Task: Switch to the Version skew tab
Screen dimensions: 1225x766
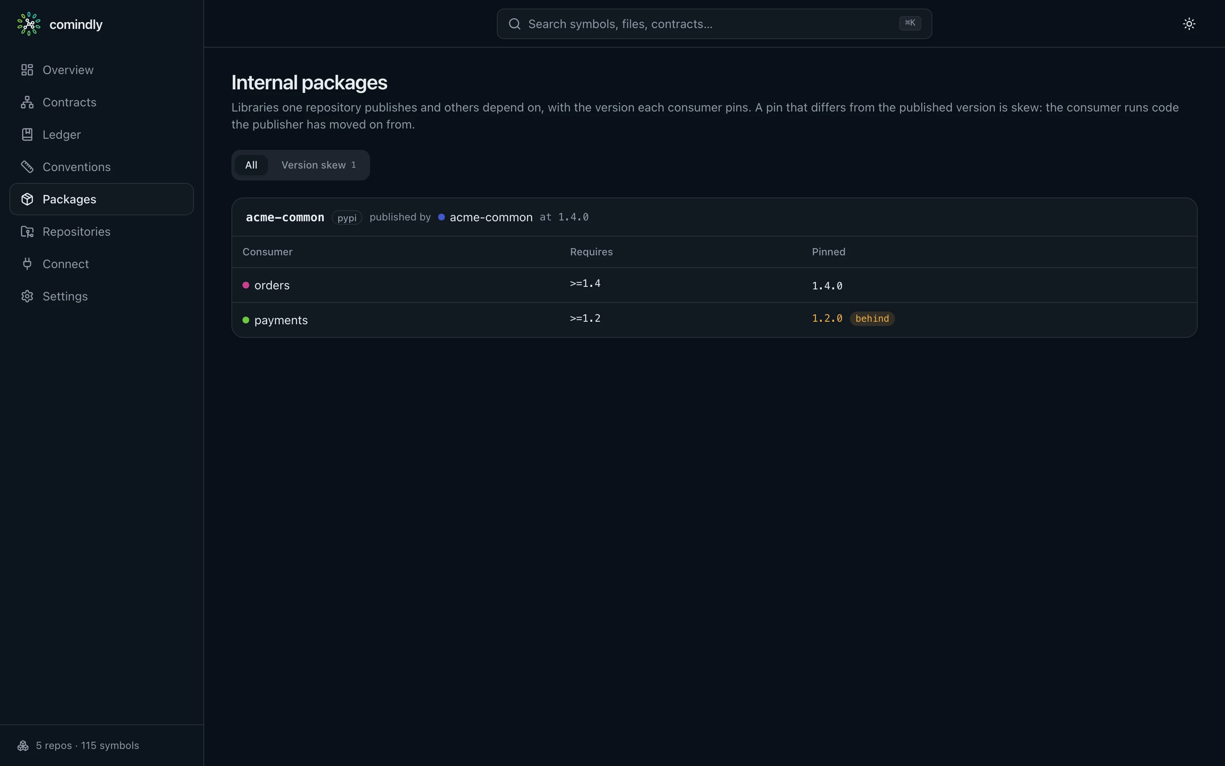Action: 319,165
